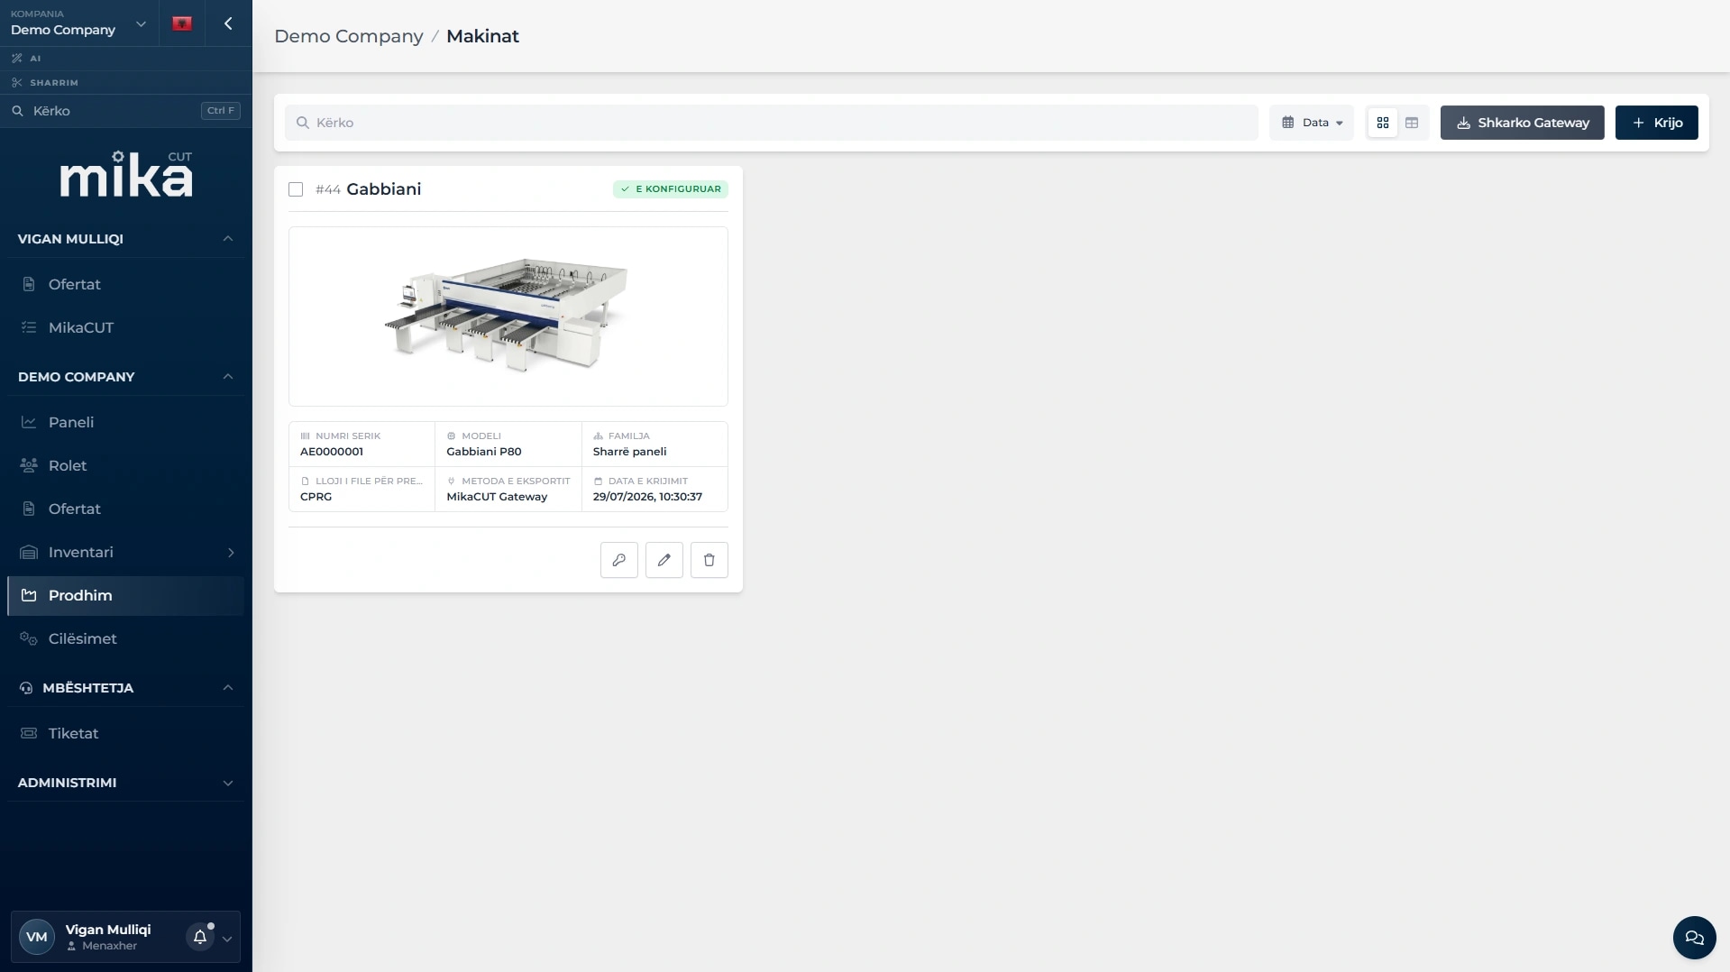Expand the ADMINISTRIMI section
1730x972 pixels.
coord(227,783)
